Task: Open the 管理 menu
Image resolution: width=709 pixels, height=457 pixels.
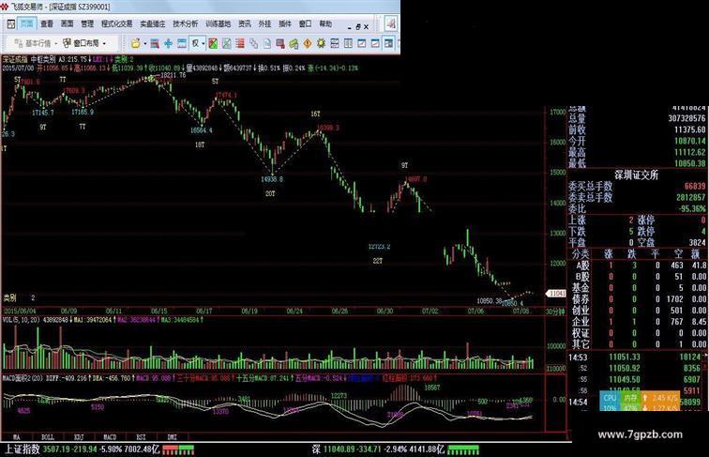Action: tap(87, 24)
